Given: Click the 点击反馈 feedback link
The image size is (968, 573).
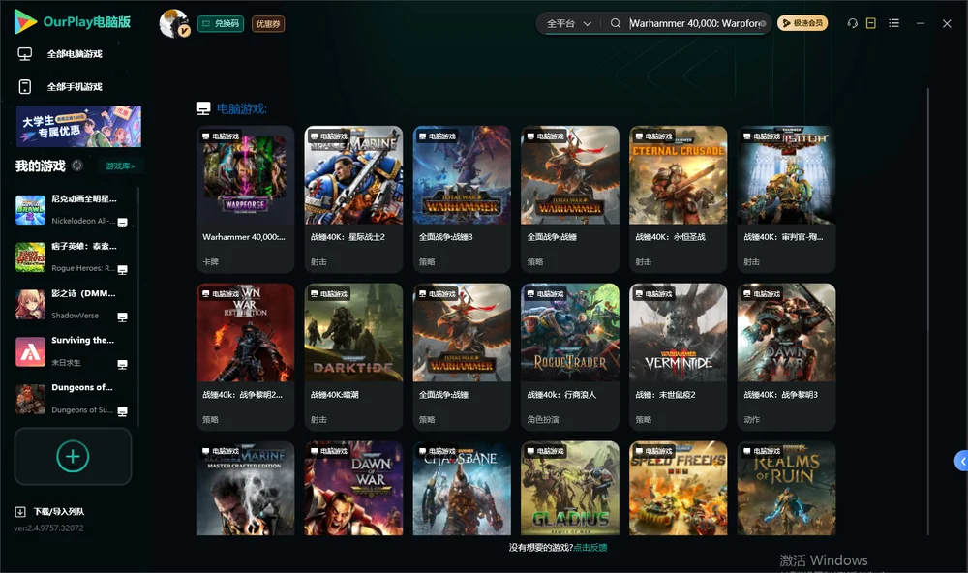Looking at the screenshot, I should click(x=590, y=547).
